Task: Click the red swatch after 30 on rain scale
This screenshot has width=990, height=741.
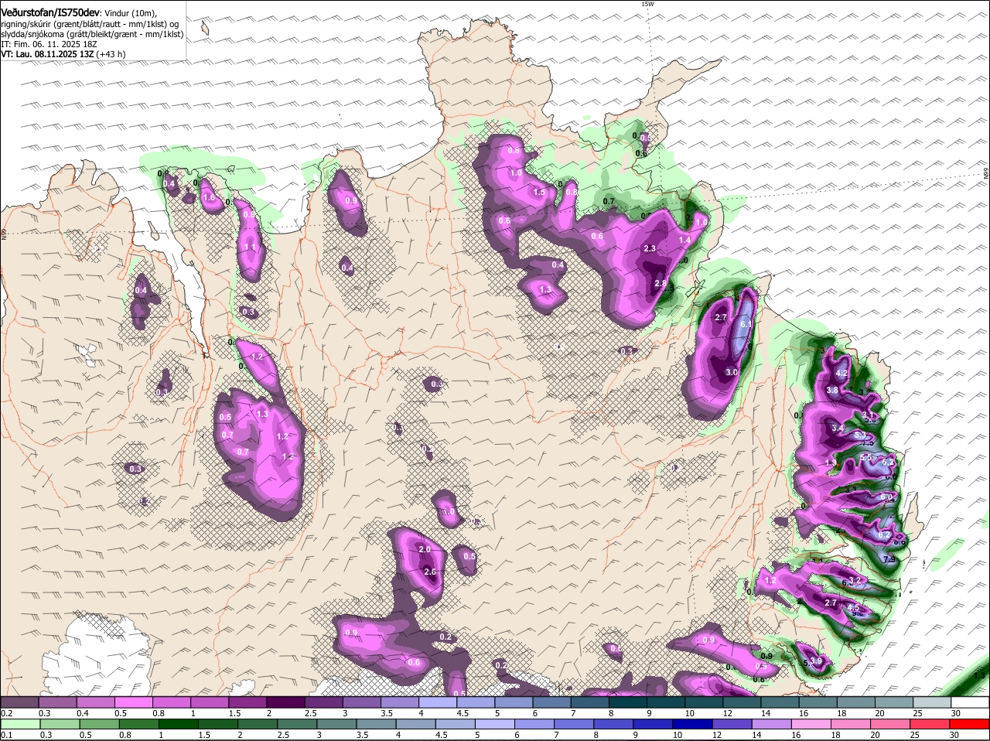Action: tap(971, 724)
